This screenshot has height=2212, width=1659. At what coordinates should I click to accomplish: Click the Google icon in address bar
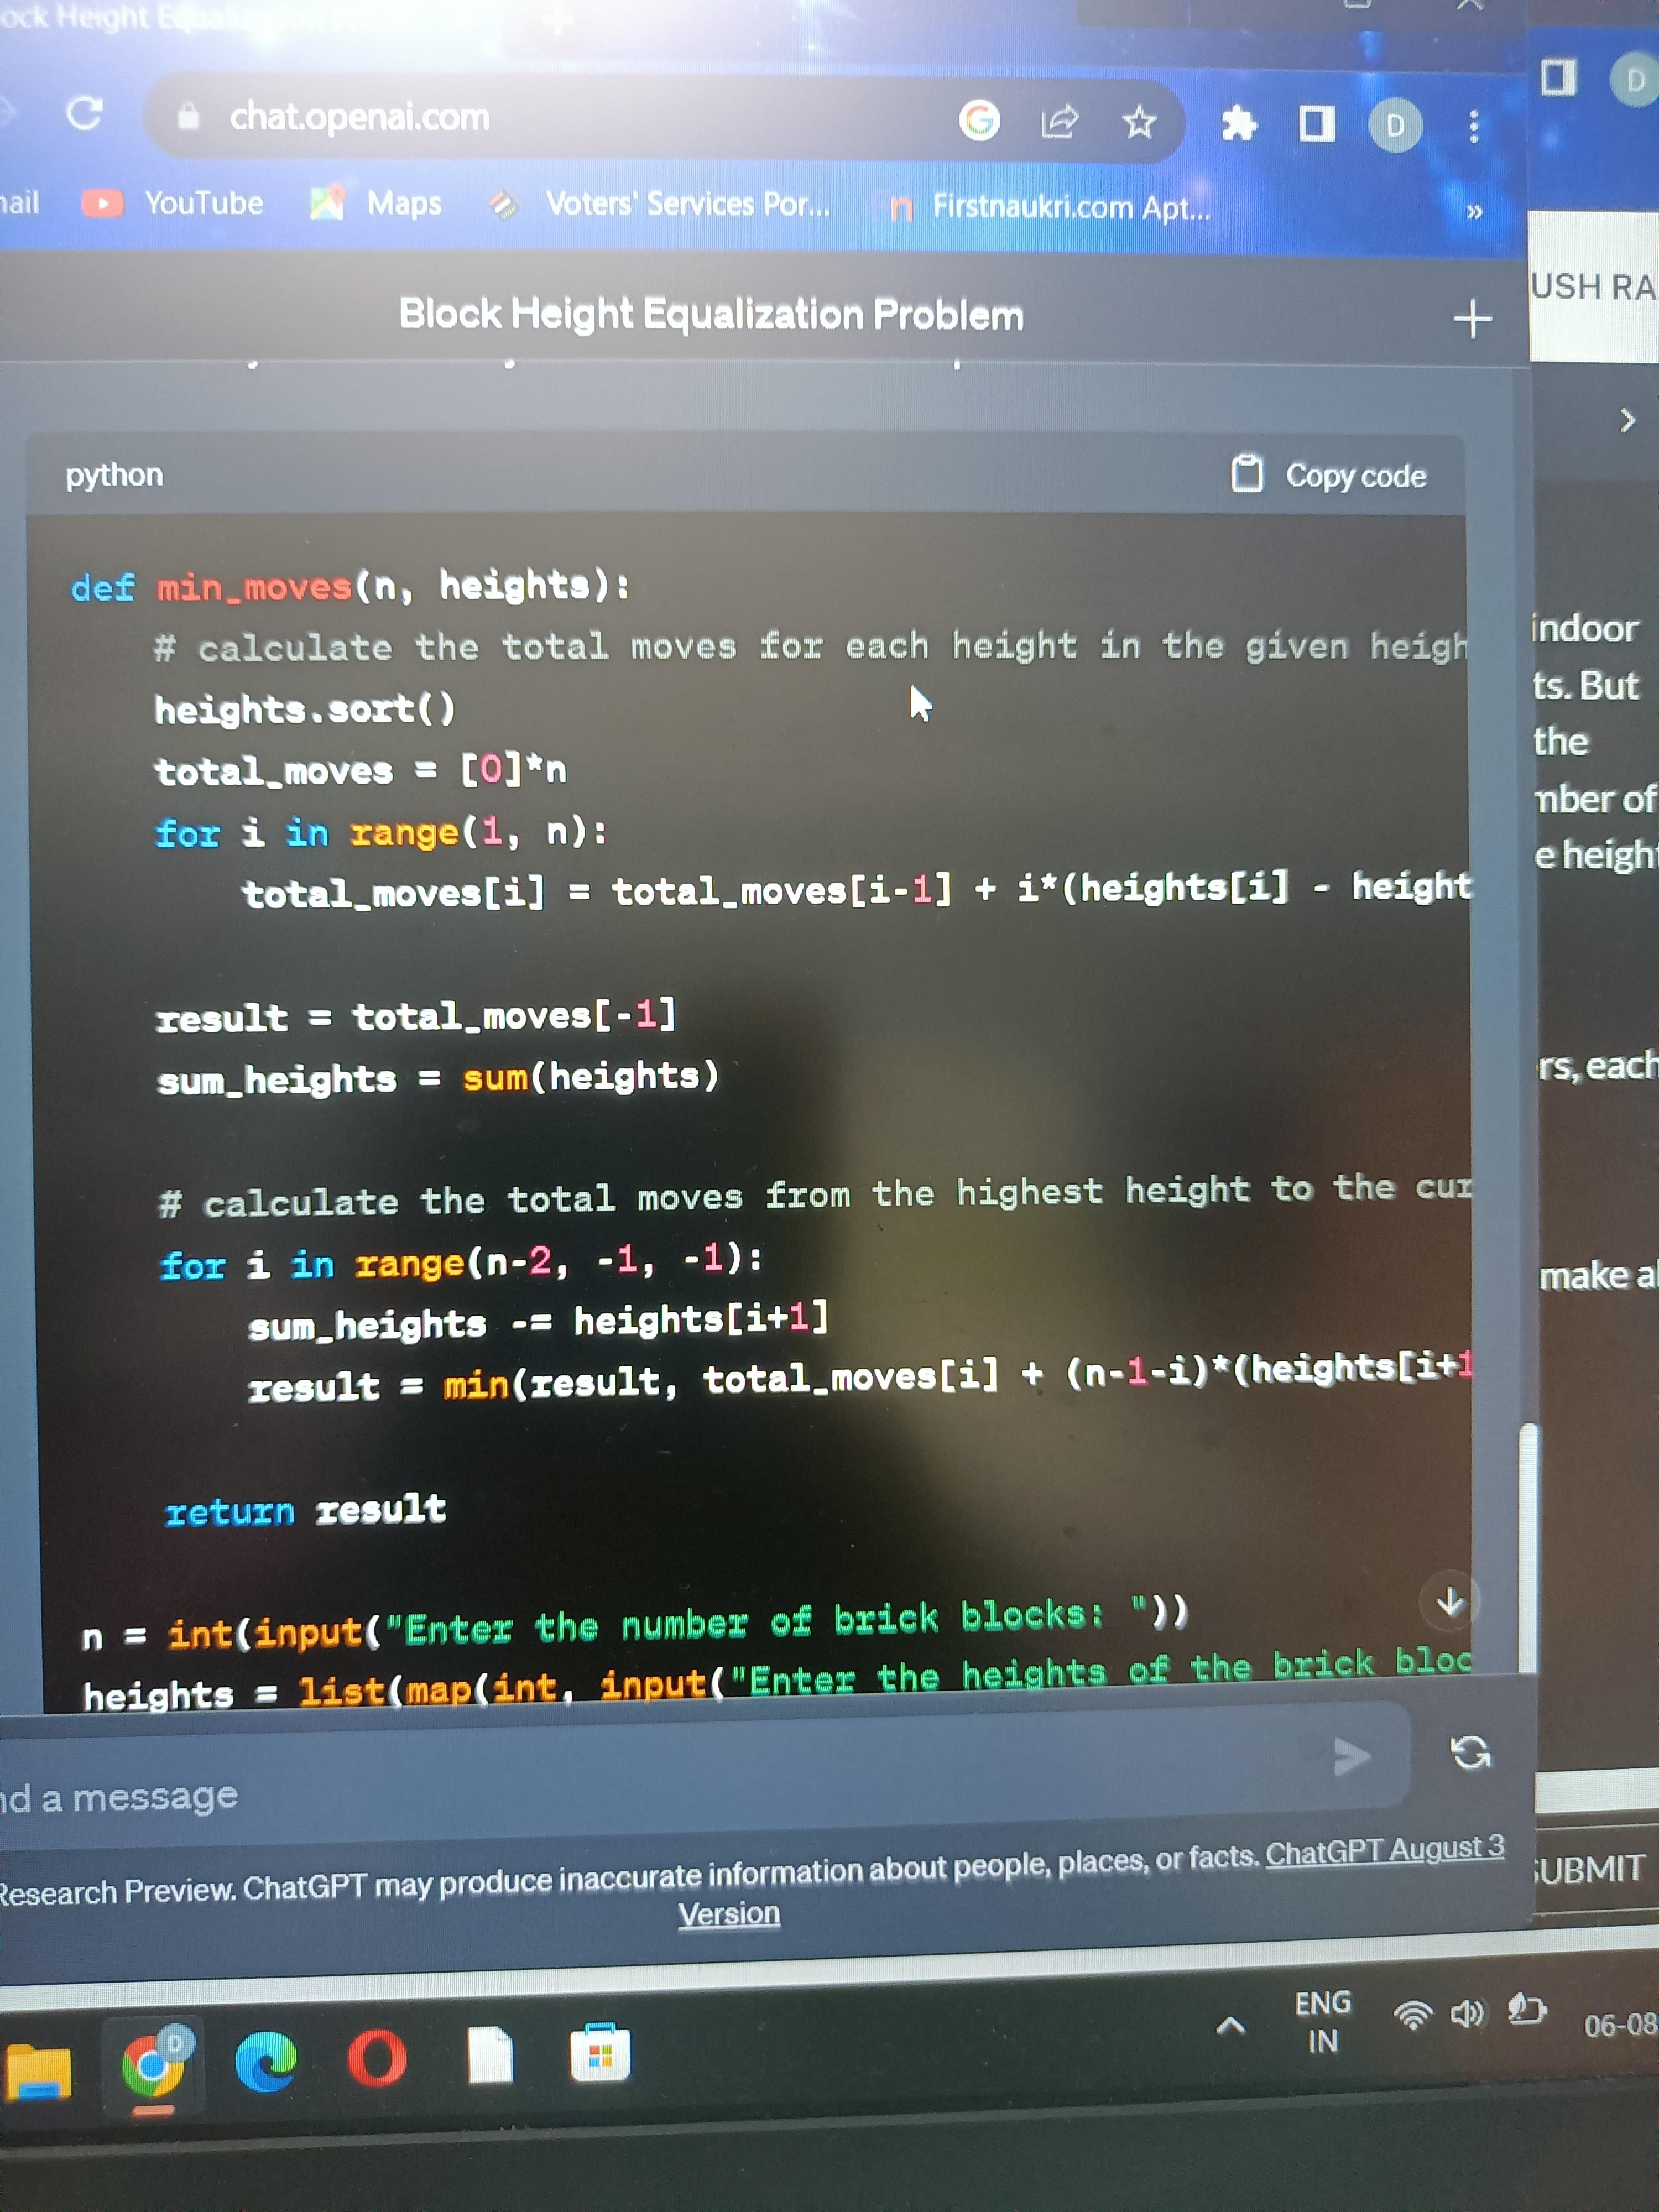979,121
